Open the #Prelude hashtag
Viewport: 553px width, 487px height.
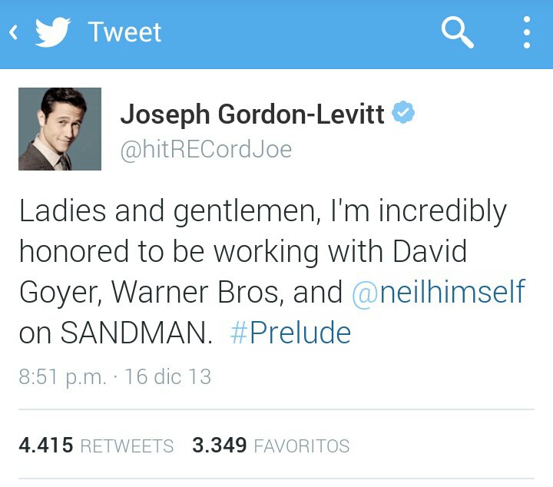click(x=290, y=333)
